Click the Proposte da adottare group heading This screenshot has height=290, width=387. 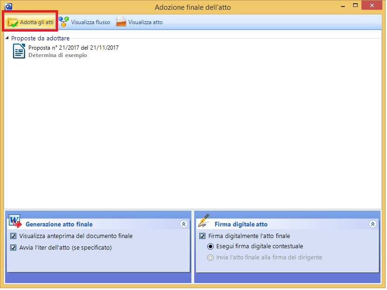pos(40,38)
